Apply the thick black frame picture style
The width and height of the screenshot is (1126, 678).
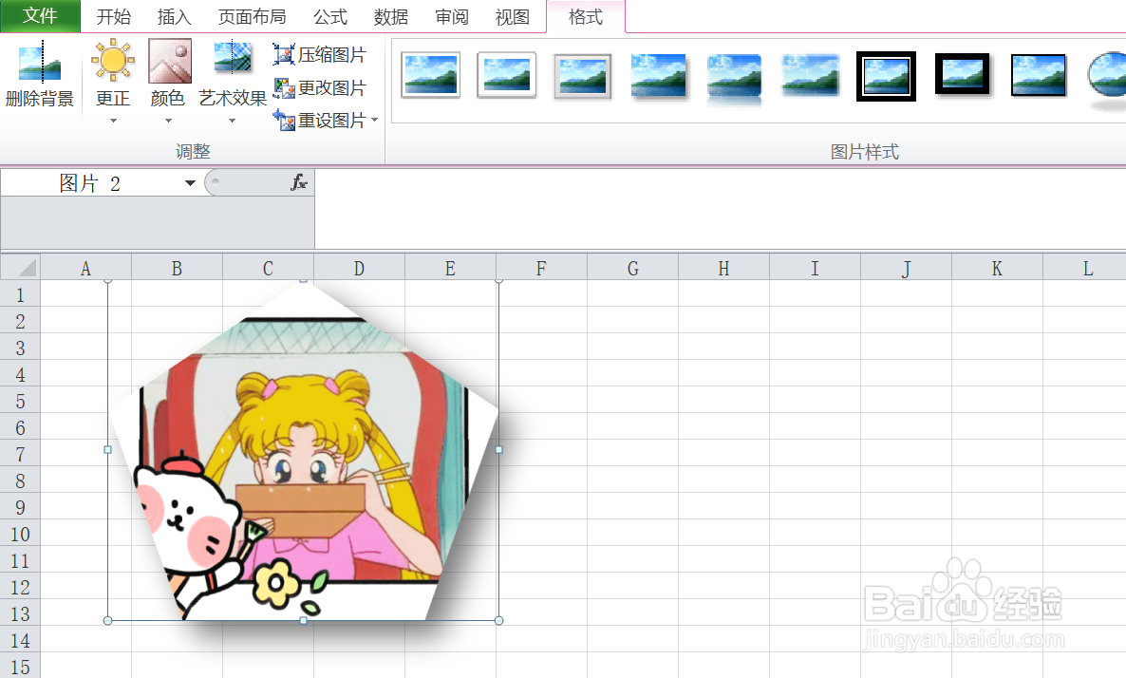tap(963, 74)
